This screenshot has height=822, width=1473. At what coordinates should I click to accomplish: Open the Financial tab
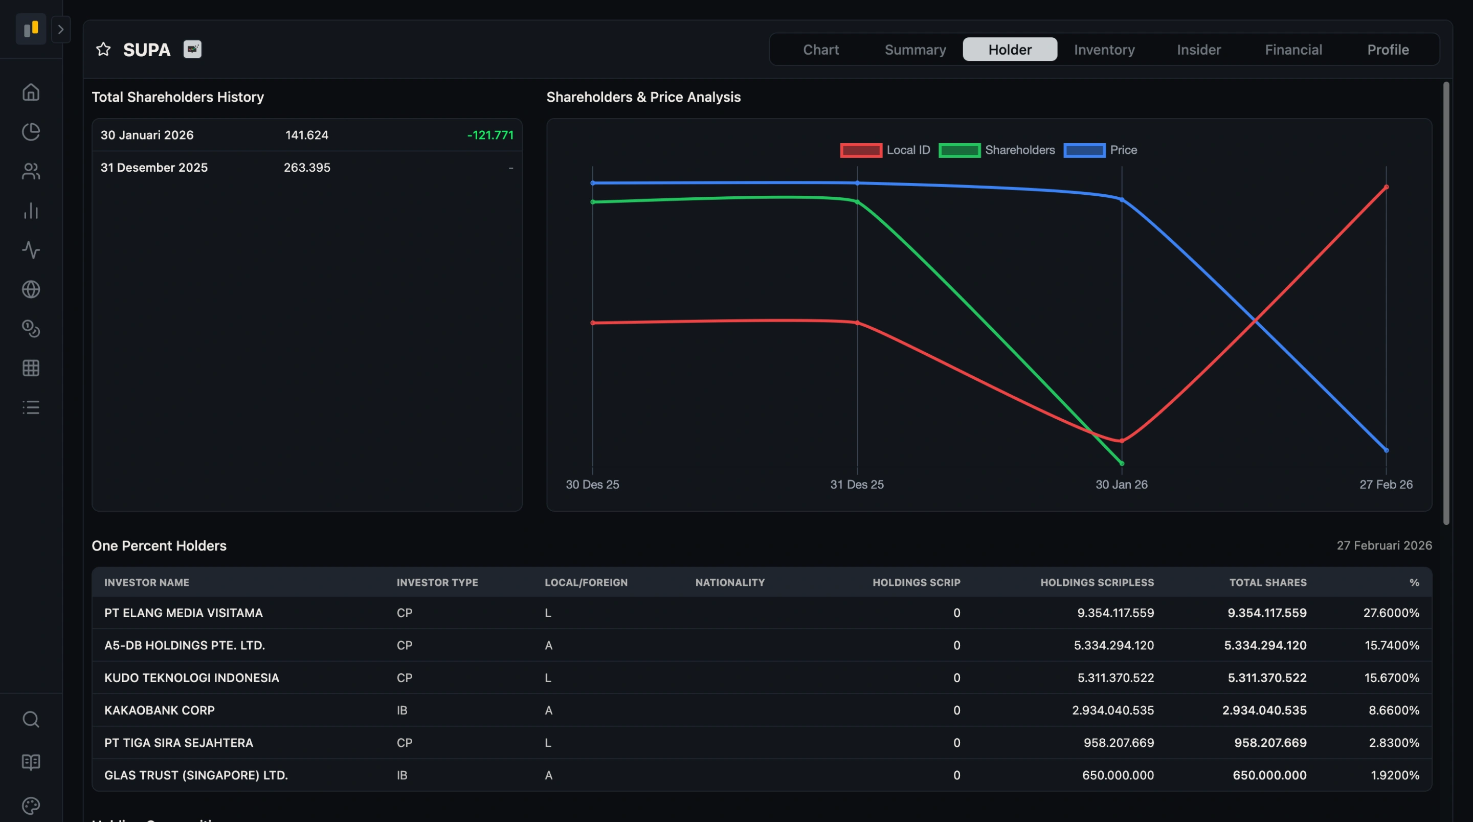tap(1293, 50)
